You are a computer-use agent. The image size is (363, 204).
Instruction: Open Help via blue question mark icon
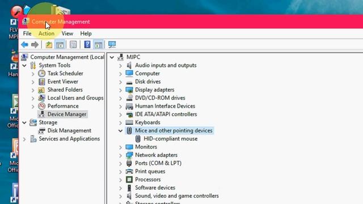pyautogui.click(x=87, y=44)
